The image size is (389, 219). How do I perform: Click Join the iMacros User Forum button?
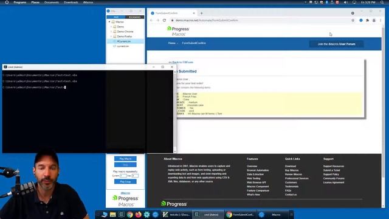click(x=336, y=44)
